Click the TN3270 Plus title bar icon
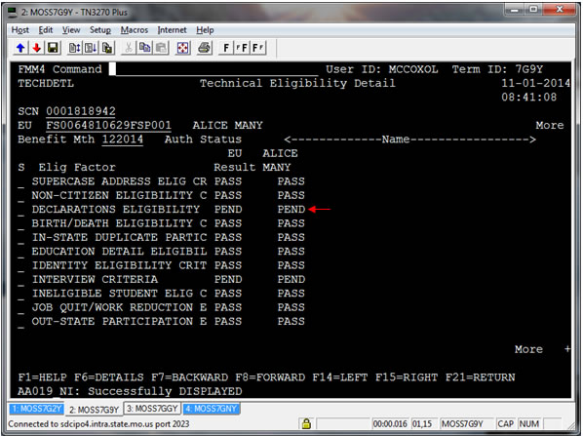This screenshot has height=436, width=583. pos(13,12)
